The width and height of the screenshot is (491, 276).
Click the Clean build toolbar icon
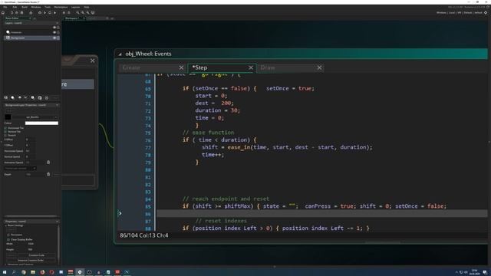click(x=54, y=13)
